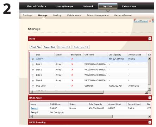Open the Maintenance submenu

tap(74, 15)
